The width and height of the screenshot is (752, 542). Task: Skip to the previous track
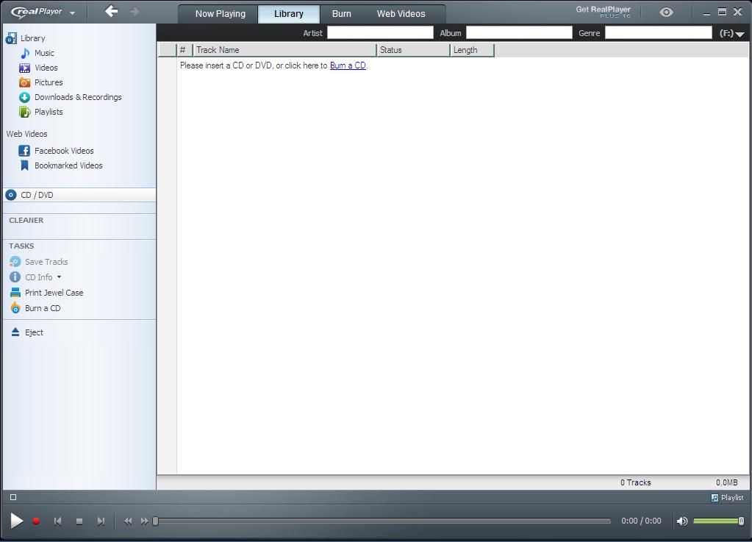point(57,521)
